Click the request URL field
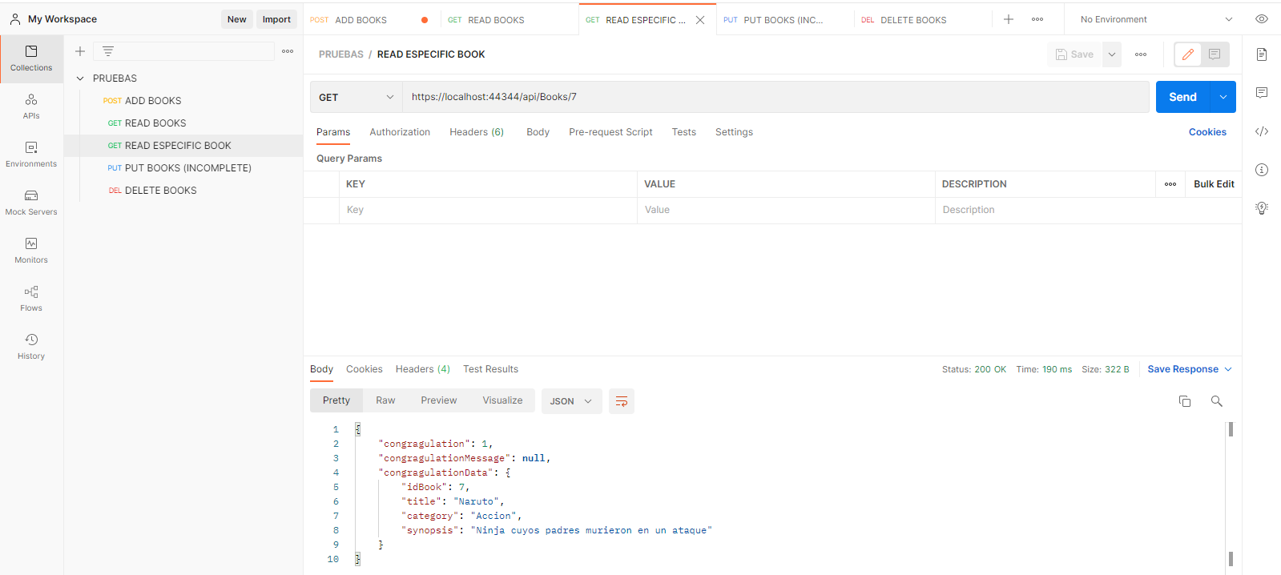The image size is (1281, 575). click(775, 97)
